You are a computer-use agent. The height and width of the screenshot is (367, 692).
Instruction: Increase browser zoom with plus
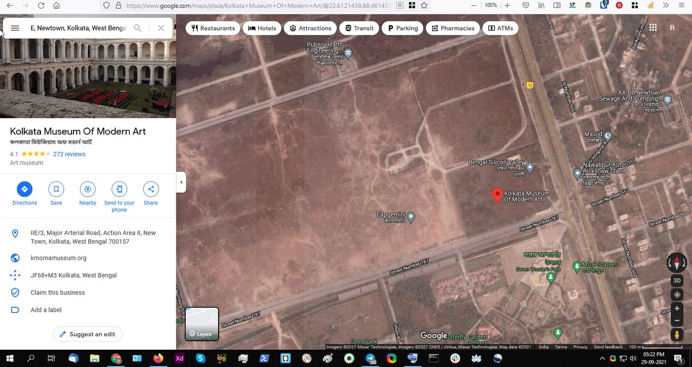click(x=507, y=5)
